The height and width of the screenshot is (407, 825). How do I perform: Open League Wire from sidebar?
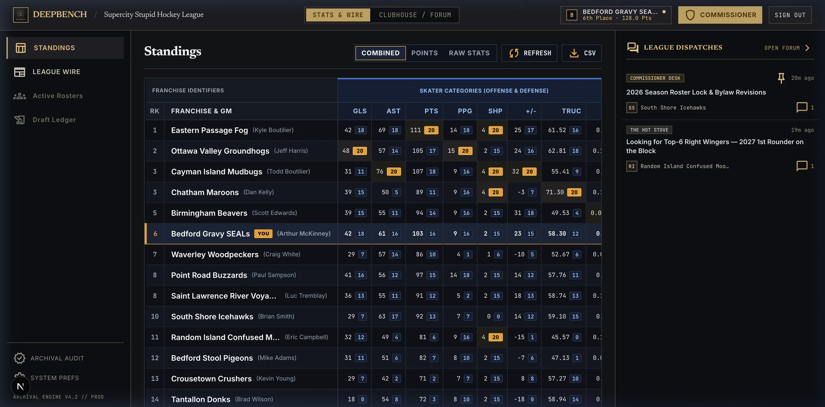coord(65,72)
